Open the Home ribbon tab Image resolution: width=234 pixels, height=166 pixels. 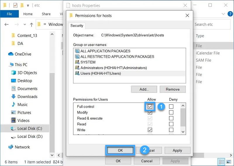[x=28, y=14]
